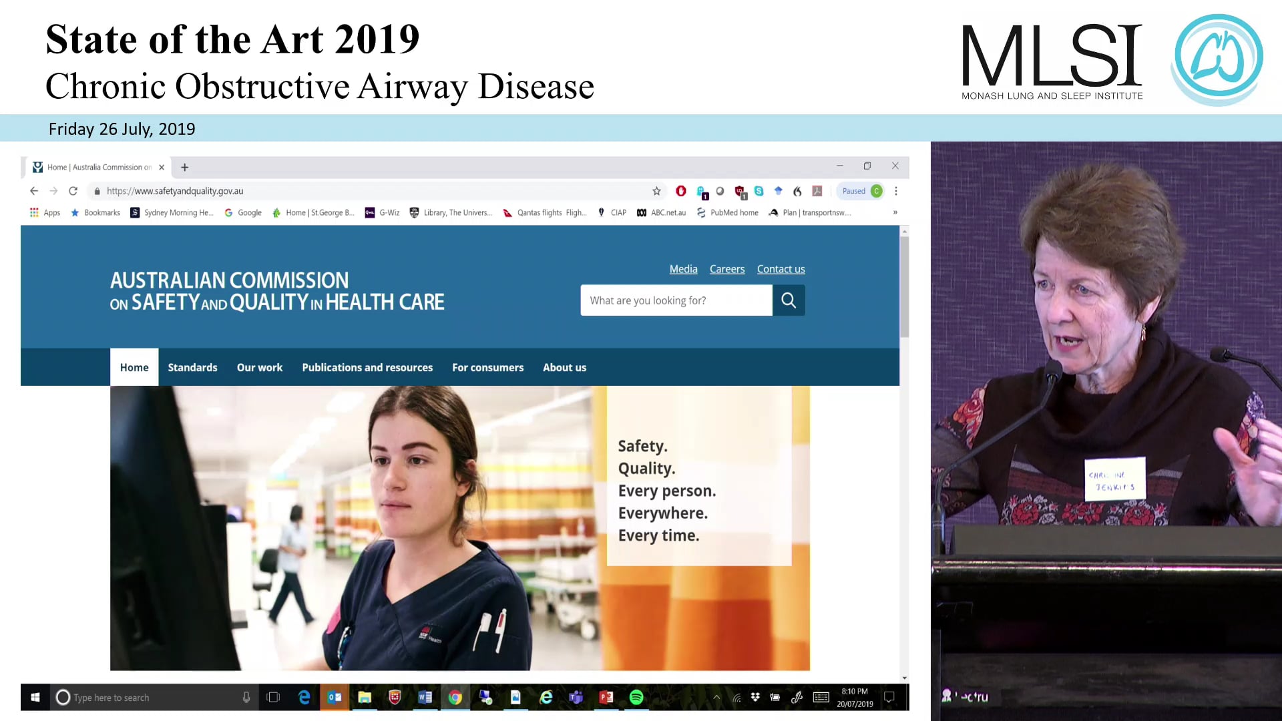Image resolution: width=1282 pixels, height=721 pixels.
Task: Reload the page in Chrome
Action: pyautogui.click(x=73, y=191)
